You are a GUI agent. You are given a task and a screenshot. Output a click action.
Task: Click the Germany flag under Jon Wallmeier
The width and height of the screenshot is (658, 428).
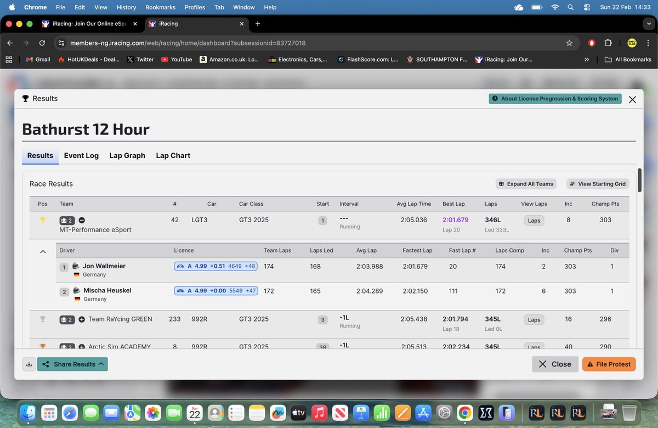(76, 274)
